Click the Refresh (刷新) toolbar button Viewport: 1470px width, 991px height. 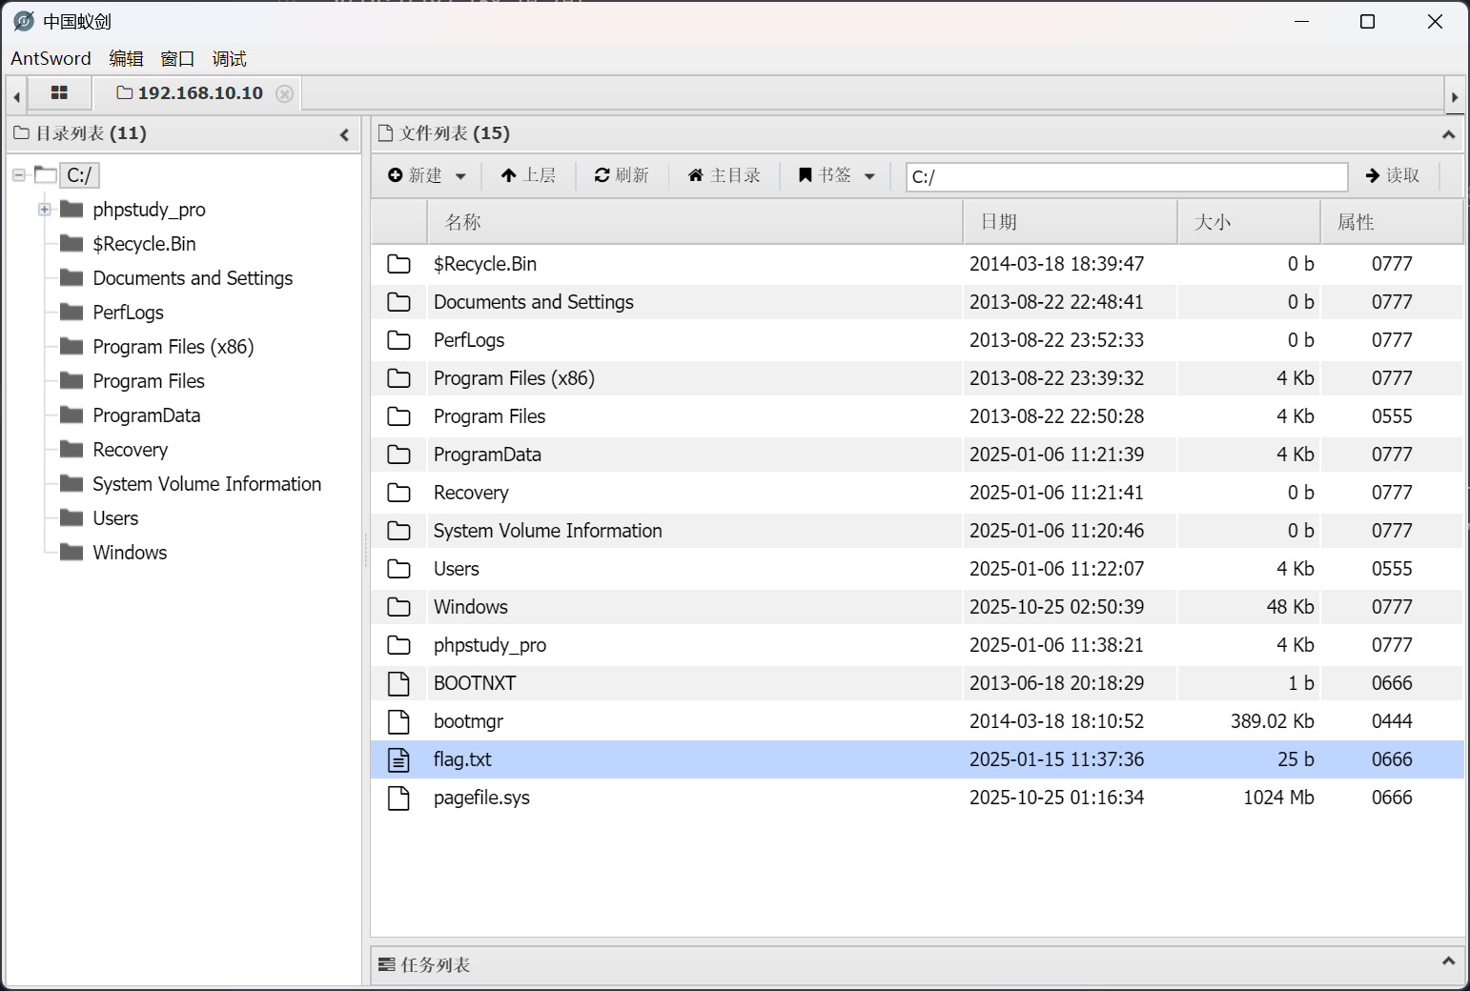point(622,175)
